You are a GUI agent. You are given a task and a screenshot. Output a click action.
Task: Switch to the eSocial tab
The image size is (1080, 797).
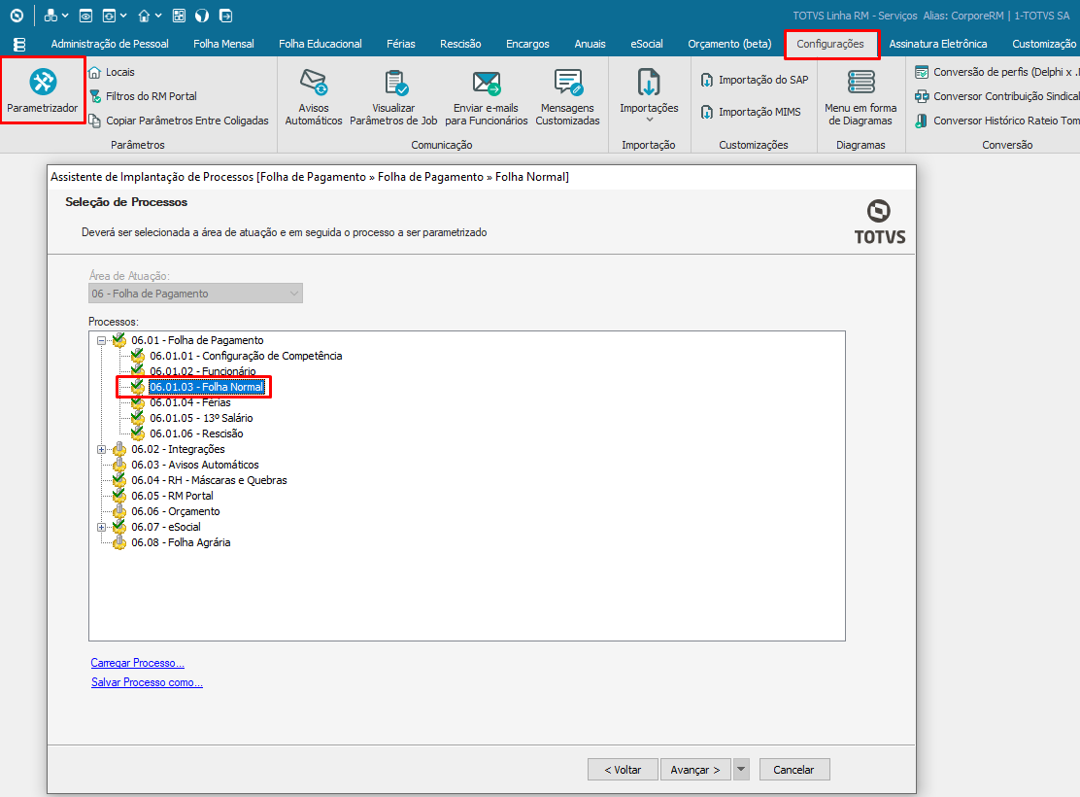[x=647, y=44]
